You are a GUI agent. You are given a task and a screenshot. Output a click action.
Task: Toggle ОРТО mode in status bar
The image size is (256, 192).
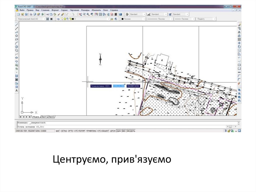70,131
